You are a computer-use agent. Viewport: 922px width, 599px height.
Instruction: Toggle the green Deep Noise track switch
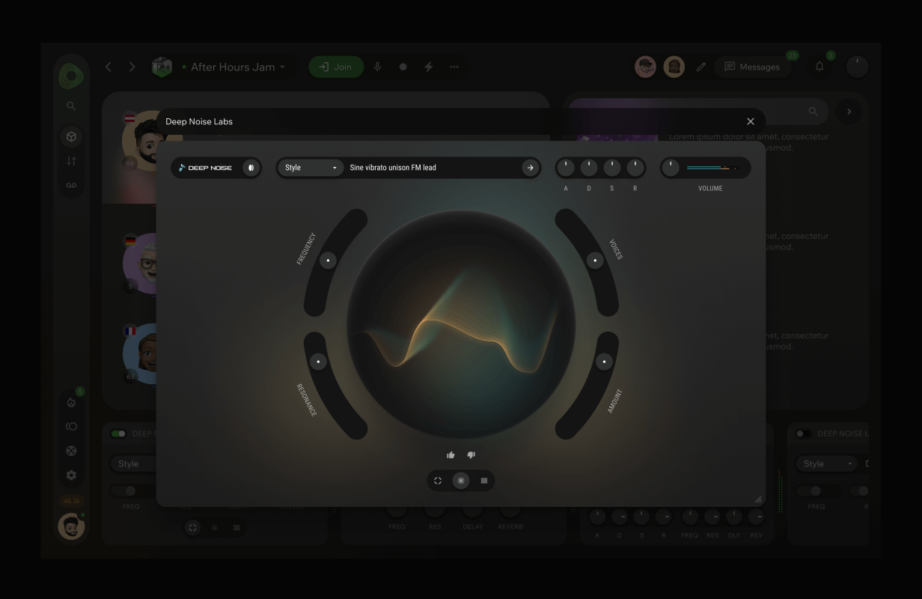118,434
